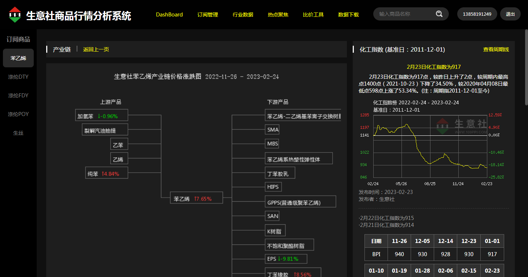Select the 比价工具 menu item

[x=313, y=15]
